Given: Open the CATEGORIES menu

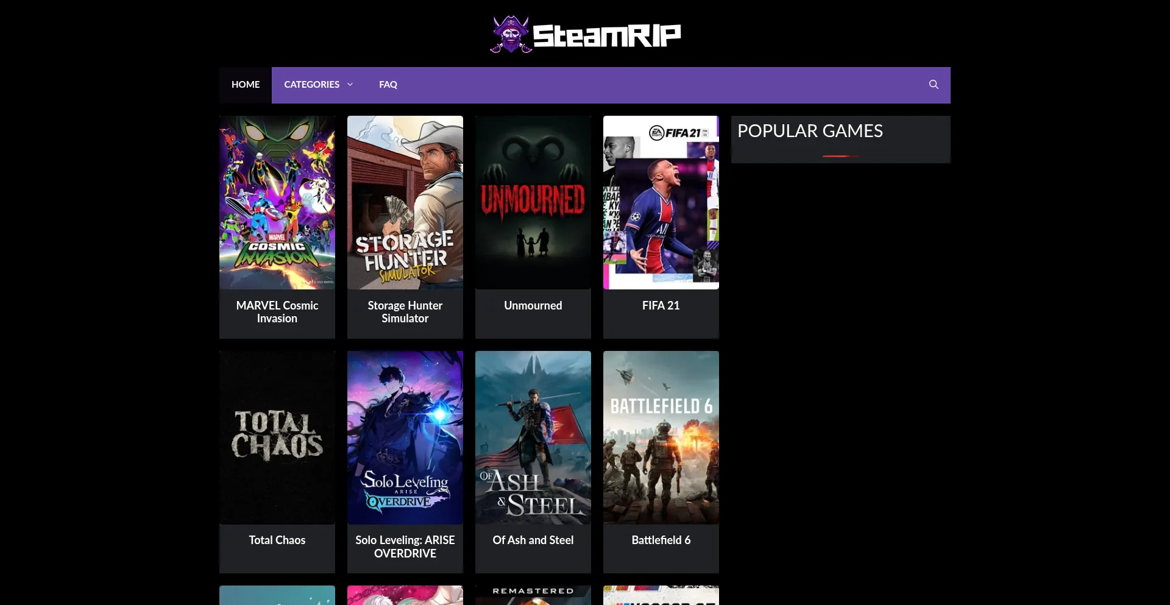Looking at the screenshot, I should tap(312, 85).
